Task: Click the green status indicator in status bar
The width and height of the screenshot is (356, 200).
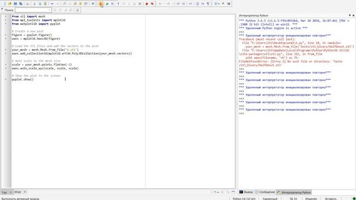Action: 354,199
